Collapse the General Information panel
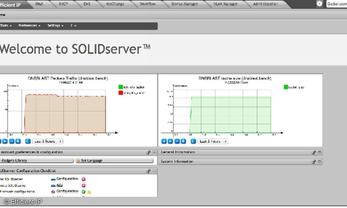Image resolution: width=347 pixels, height=208 pixels. (x=320, y=152)
